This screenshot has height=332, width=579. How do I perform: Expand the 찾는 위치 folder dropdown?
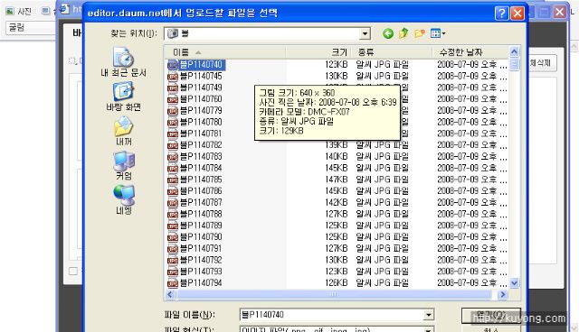click(365, 34)
